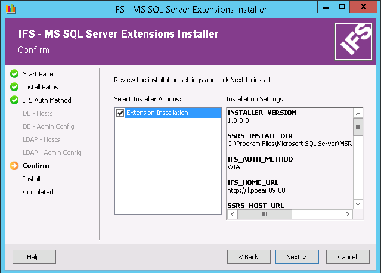
Task: Click the green checkmark beside IFS Auth Method
Action: (x=14, y=100)
